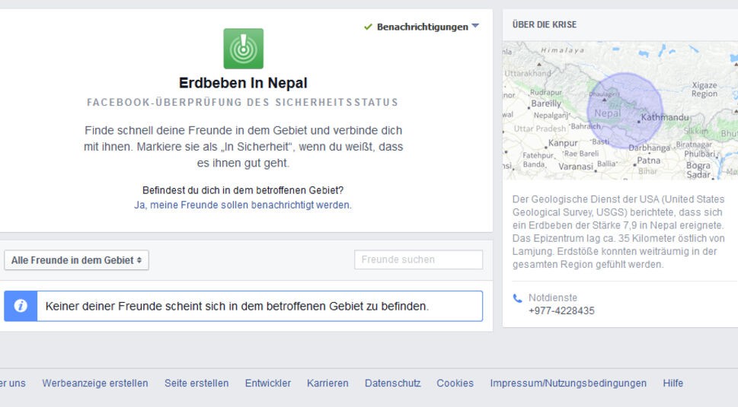This screenshot has width=738, height=407.
Task: Click the ÜBER DIE KRISE panel header
Action: (545, 24)
